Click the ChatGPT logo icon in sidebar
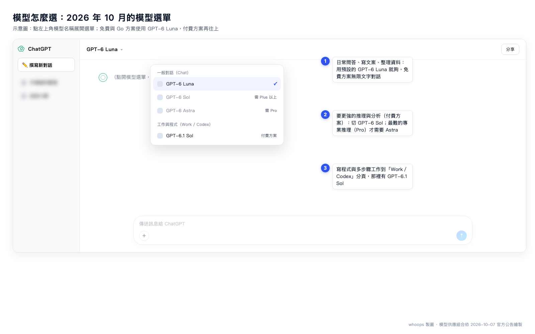The image size is (535, 334). [21, 49]
